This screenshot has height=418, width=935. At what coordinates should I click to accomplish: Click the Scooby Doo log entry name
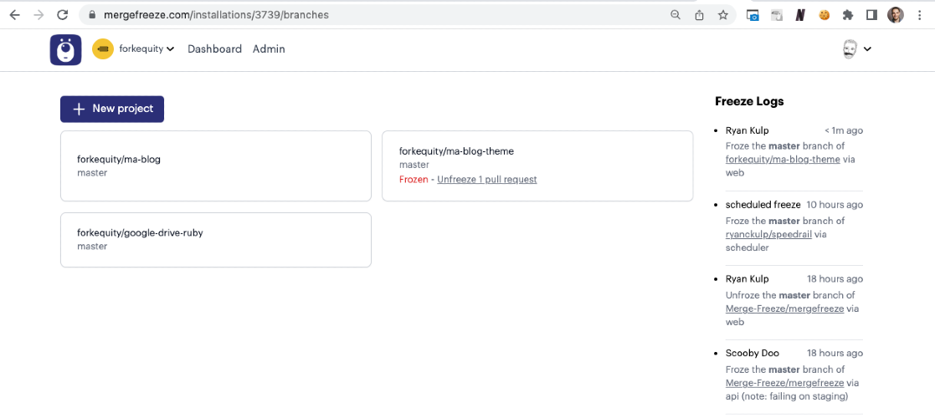[x=753, y=353]
